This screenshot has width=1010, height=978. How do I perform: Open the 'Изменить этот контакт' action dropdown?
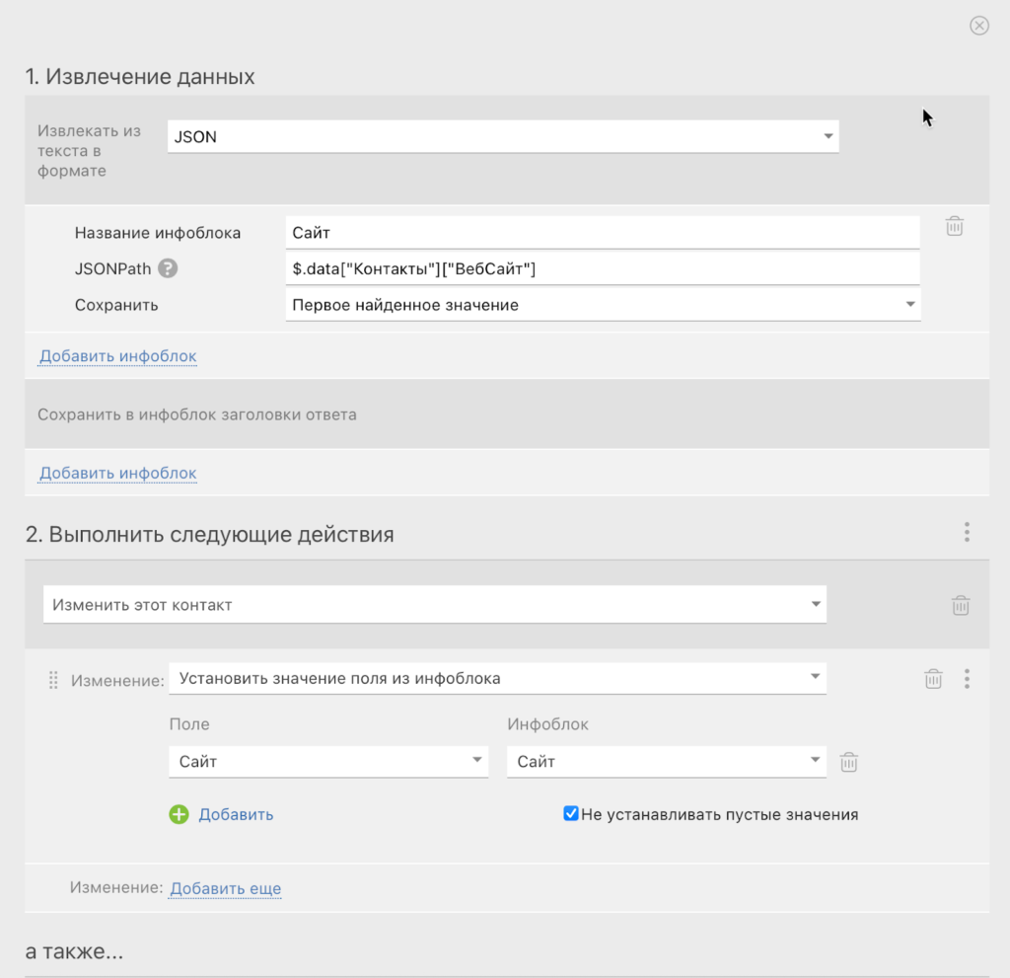point(435,605)
